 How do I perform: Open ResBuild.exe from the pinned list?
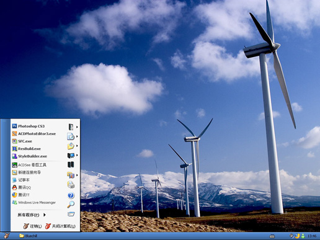27,149
